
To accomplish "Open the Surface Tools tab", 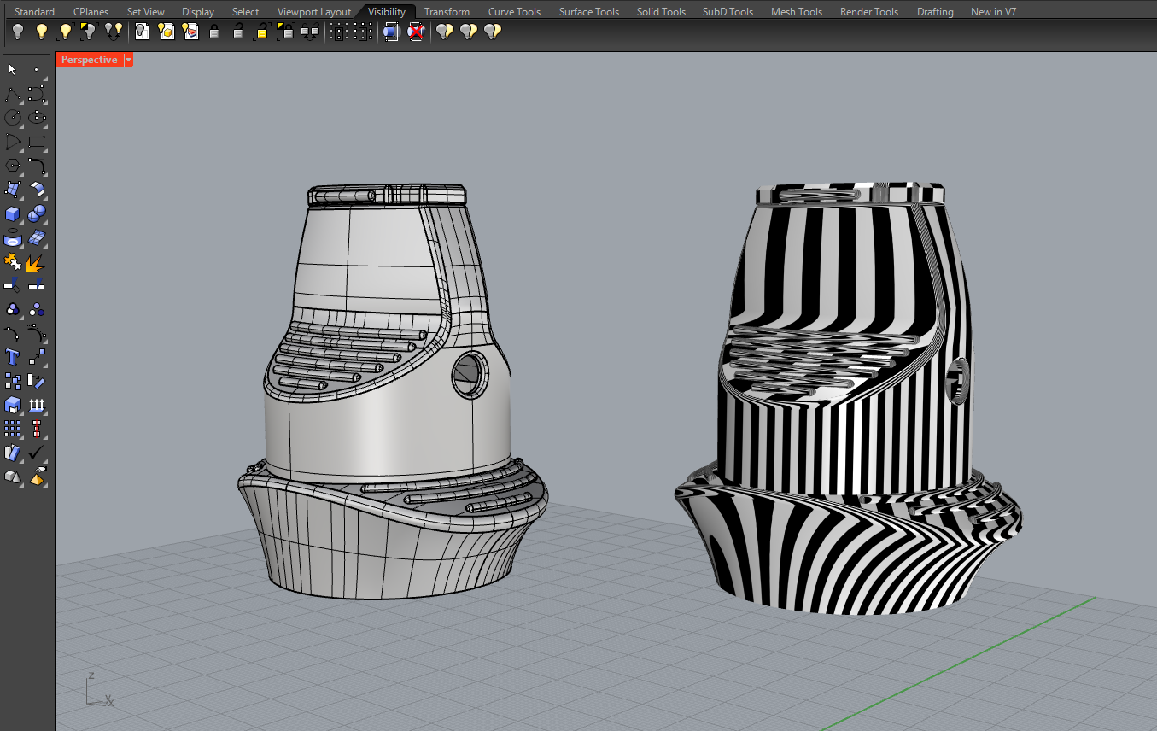I will coord(589,12).
